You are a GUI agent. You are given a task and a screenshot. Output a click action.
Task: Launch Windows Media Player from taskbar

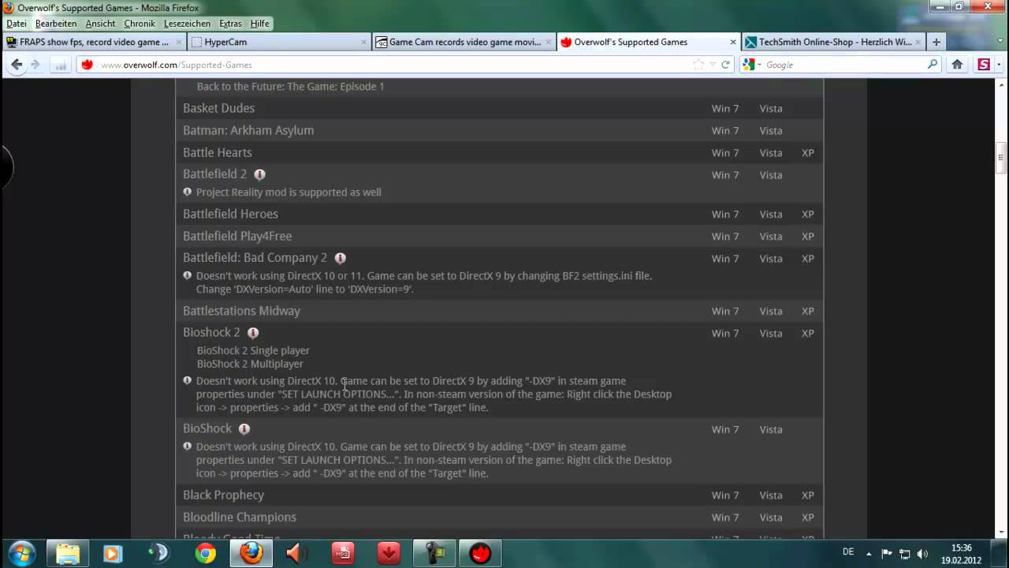point(113,553)
